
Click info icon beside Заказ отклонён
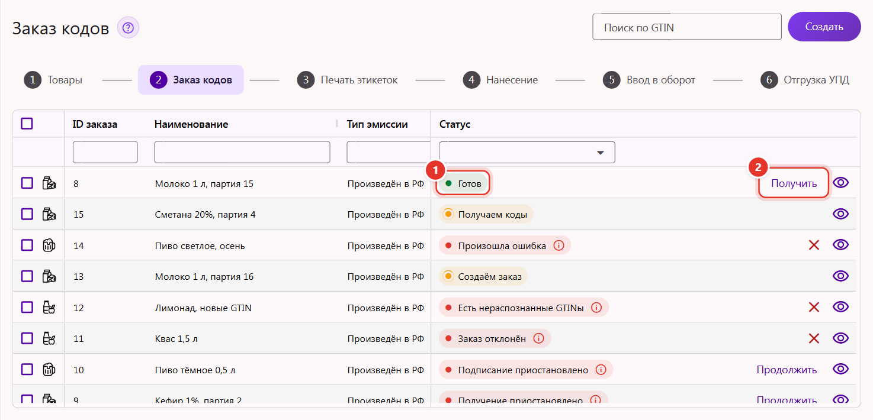(x=538, y=338)
